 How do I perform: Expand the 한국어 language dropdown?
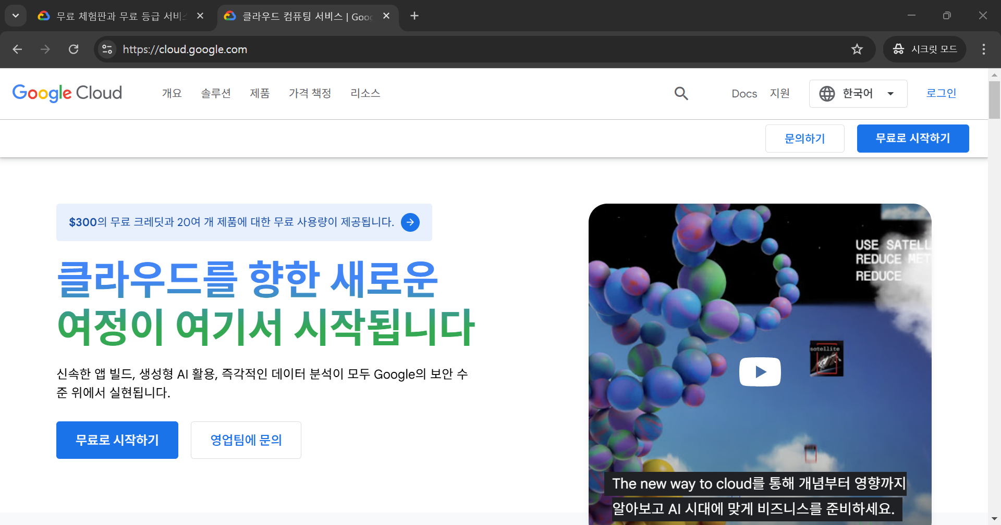(x=858, y=94)
